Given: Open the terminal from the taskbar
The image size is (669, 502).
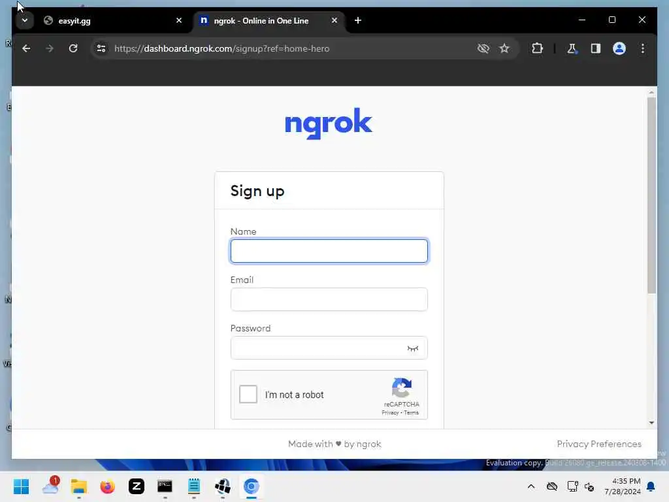Looking at the screenshot, I should [165, 486].
